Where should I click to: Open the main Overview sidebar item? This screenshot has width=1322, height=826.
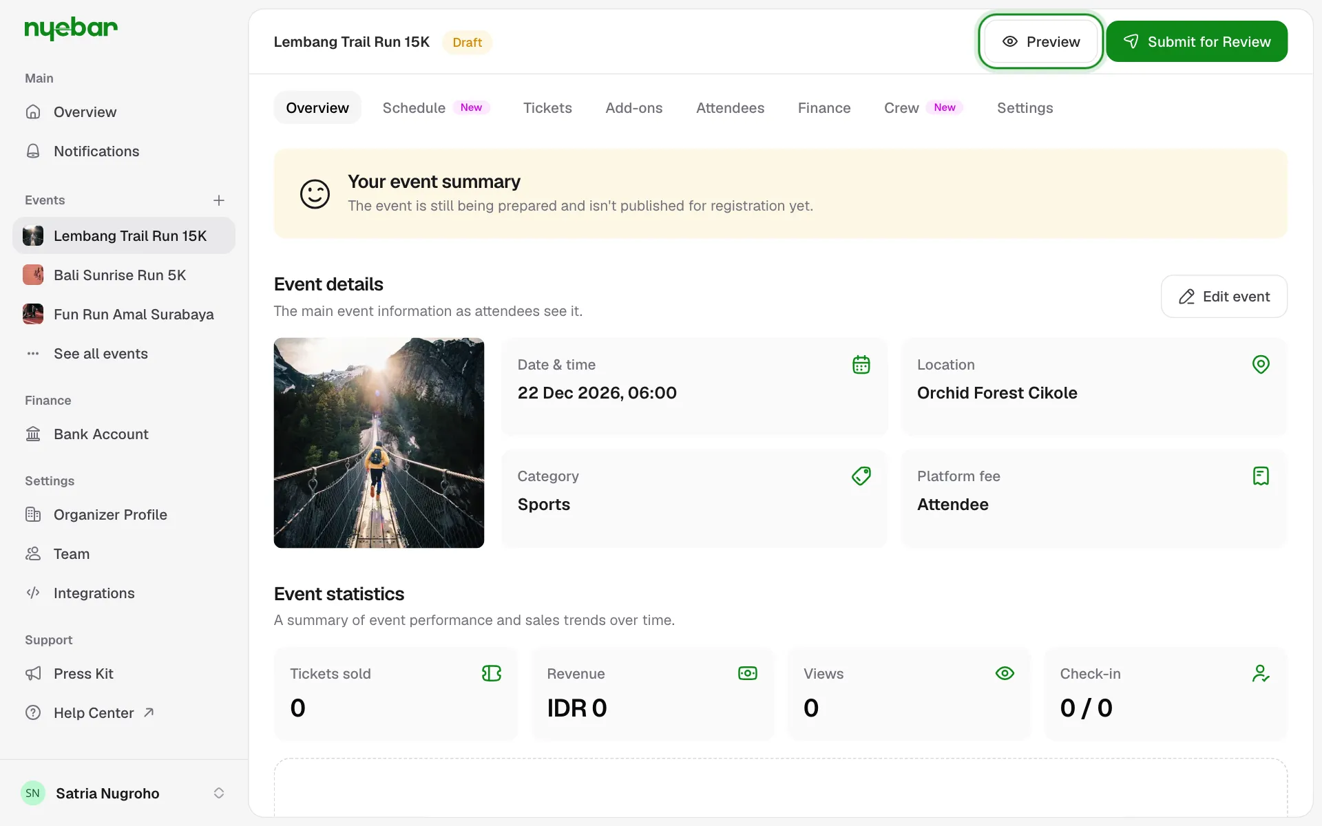click(x=124, y=112)
